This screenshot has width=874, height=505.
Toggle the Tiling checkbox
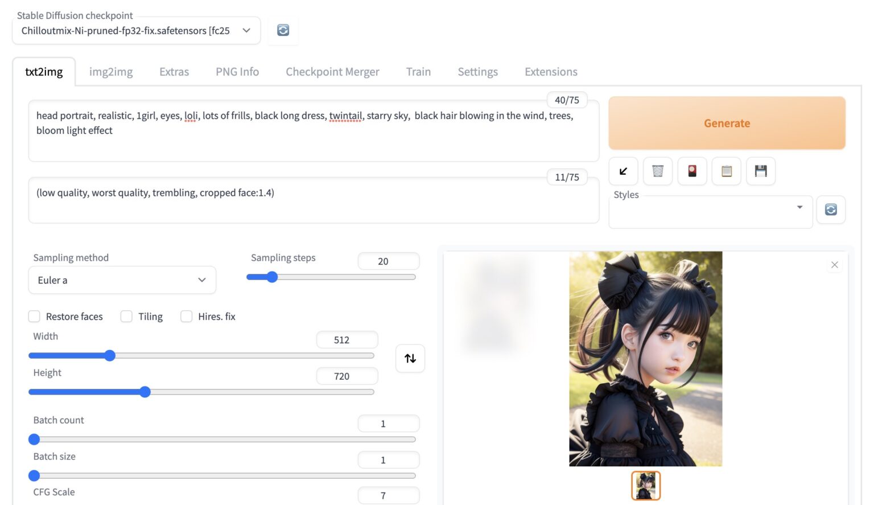pyautogui.click(x=126, y=317)
